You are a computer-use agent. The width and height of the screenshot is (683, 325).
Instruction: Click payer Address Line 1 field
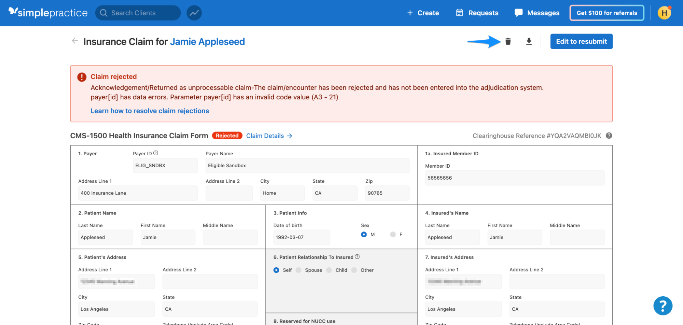click(138, 193)
